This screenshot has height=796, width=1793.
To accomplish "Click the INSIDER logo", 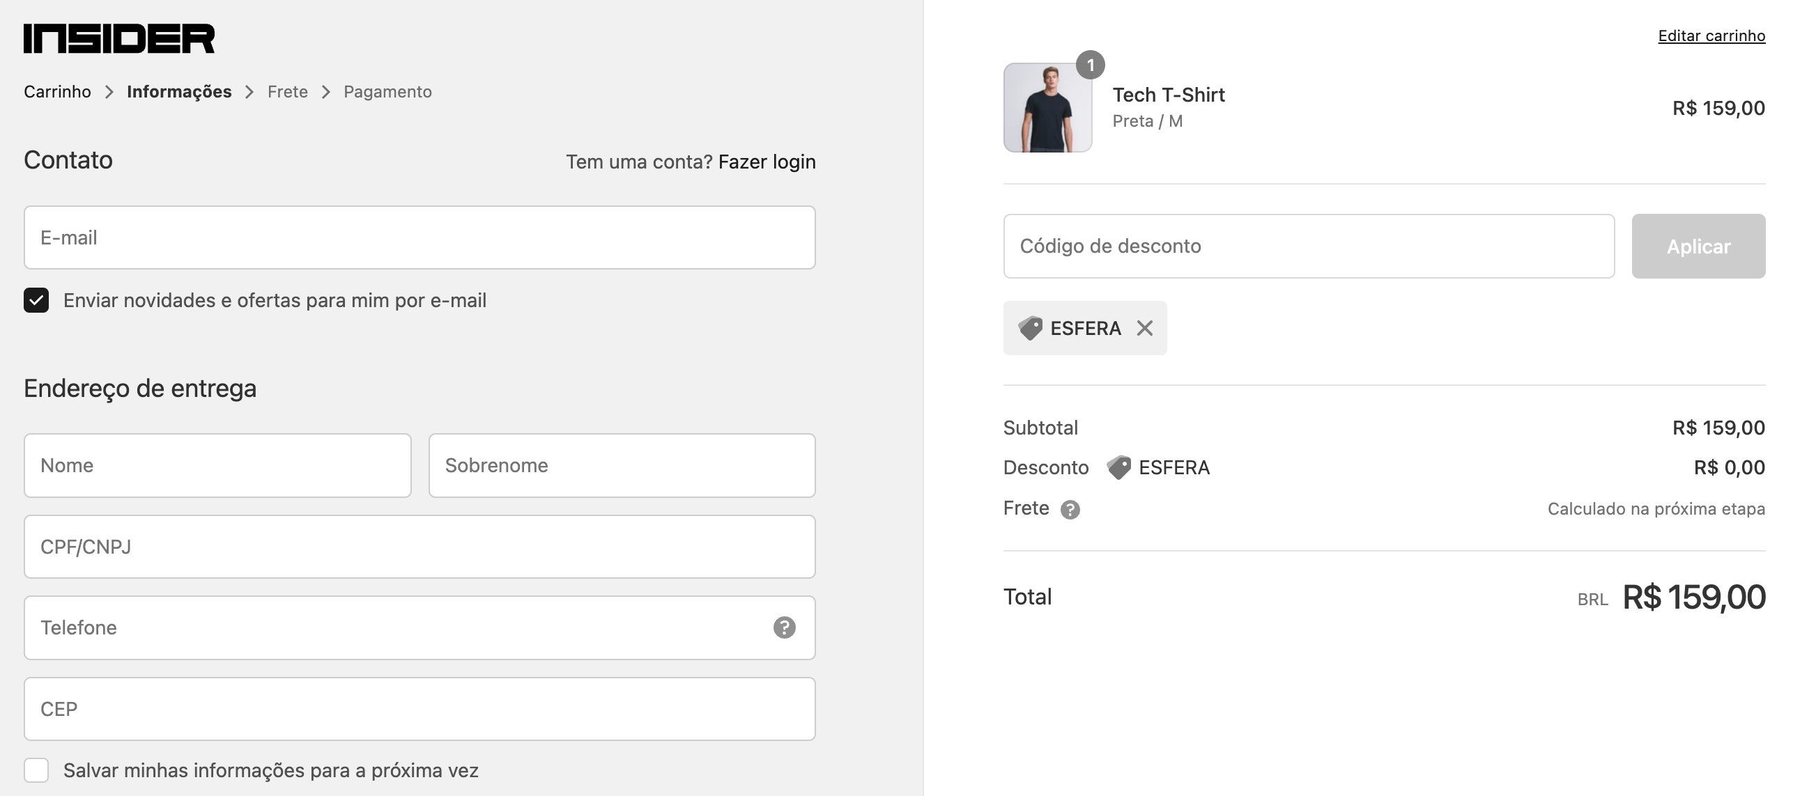I will [x=119, y=38].
